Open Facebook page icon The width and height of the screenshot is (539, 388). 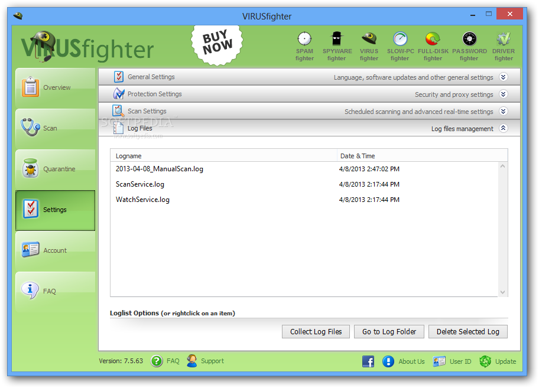pyautogui.click(x=368, y=361)
